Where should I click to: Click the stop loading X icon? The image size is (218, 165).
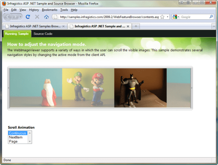coord(37,17)
